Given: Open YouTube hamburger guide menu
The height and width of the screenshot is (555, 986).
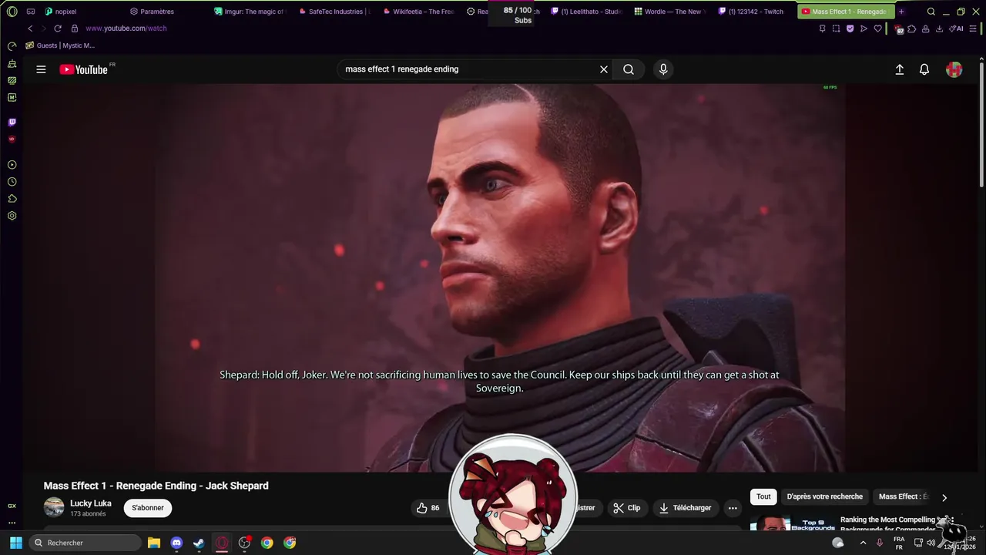Looking at the screenshot, I should [41, 69].
